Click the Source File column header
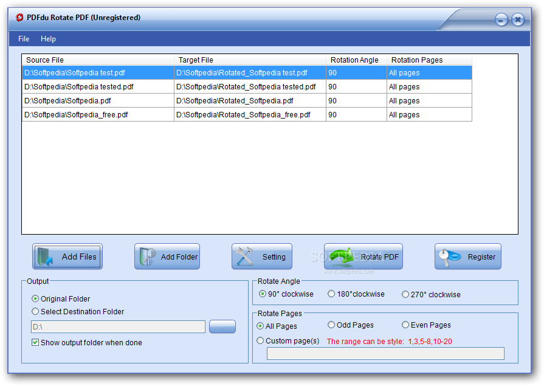Image resolution: width=544 pixels, height=386 pixels. [x=98, y=60]
